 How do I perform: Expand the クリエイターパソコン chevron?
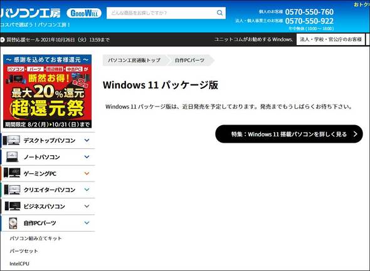pyautogui.click(x=87, y=190)
